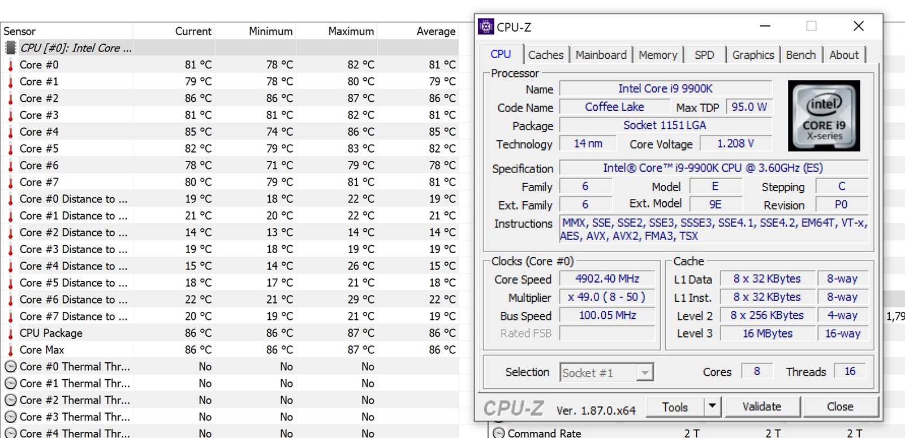Click the Max TDP value 95.0 W
The width and height of the screenshot is (905, 438).
[749, 107]
